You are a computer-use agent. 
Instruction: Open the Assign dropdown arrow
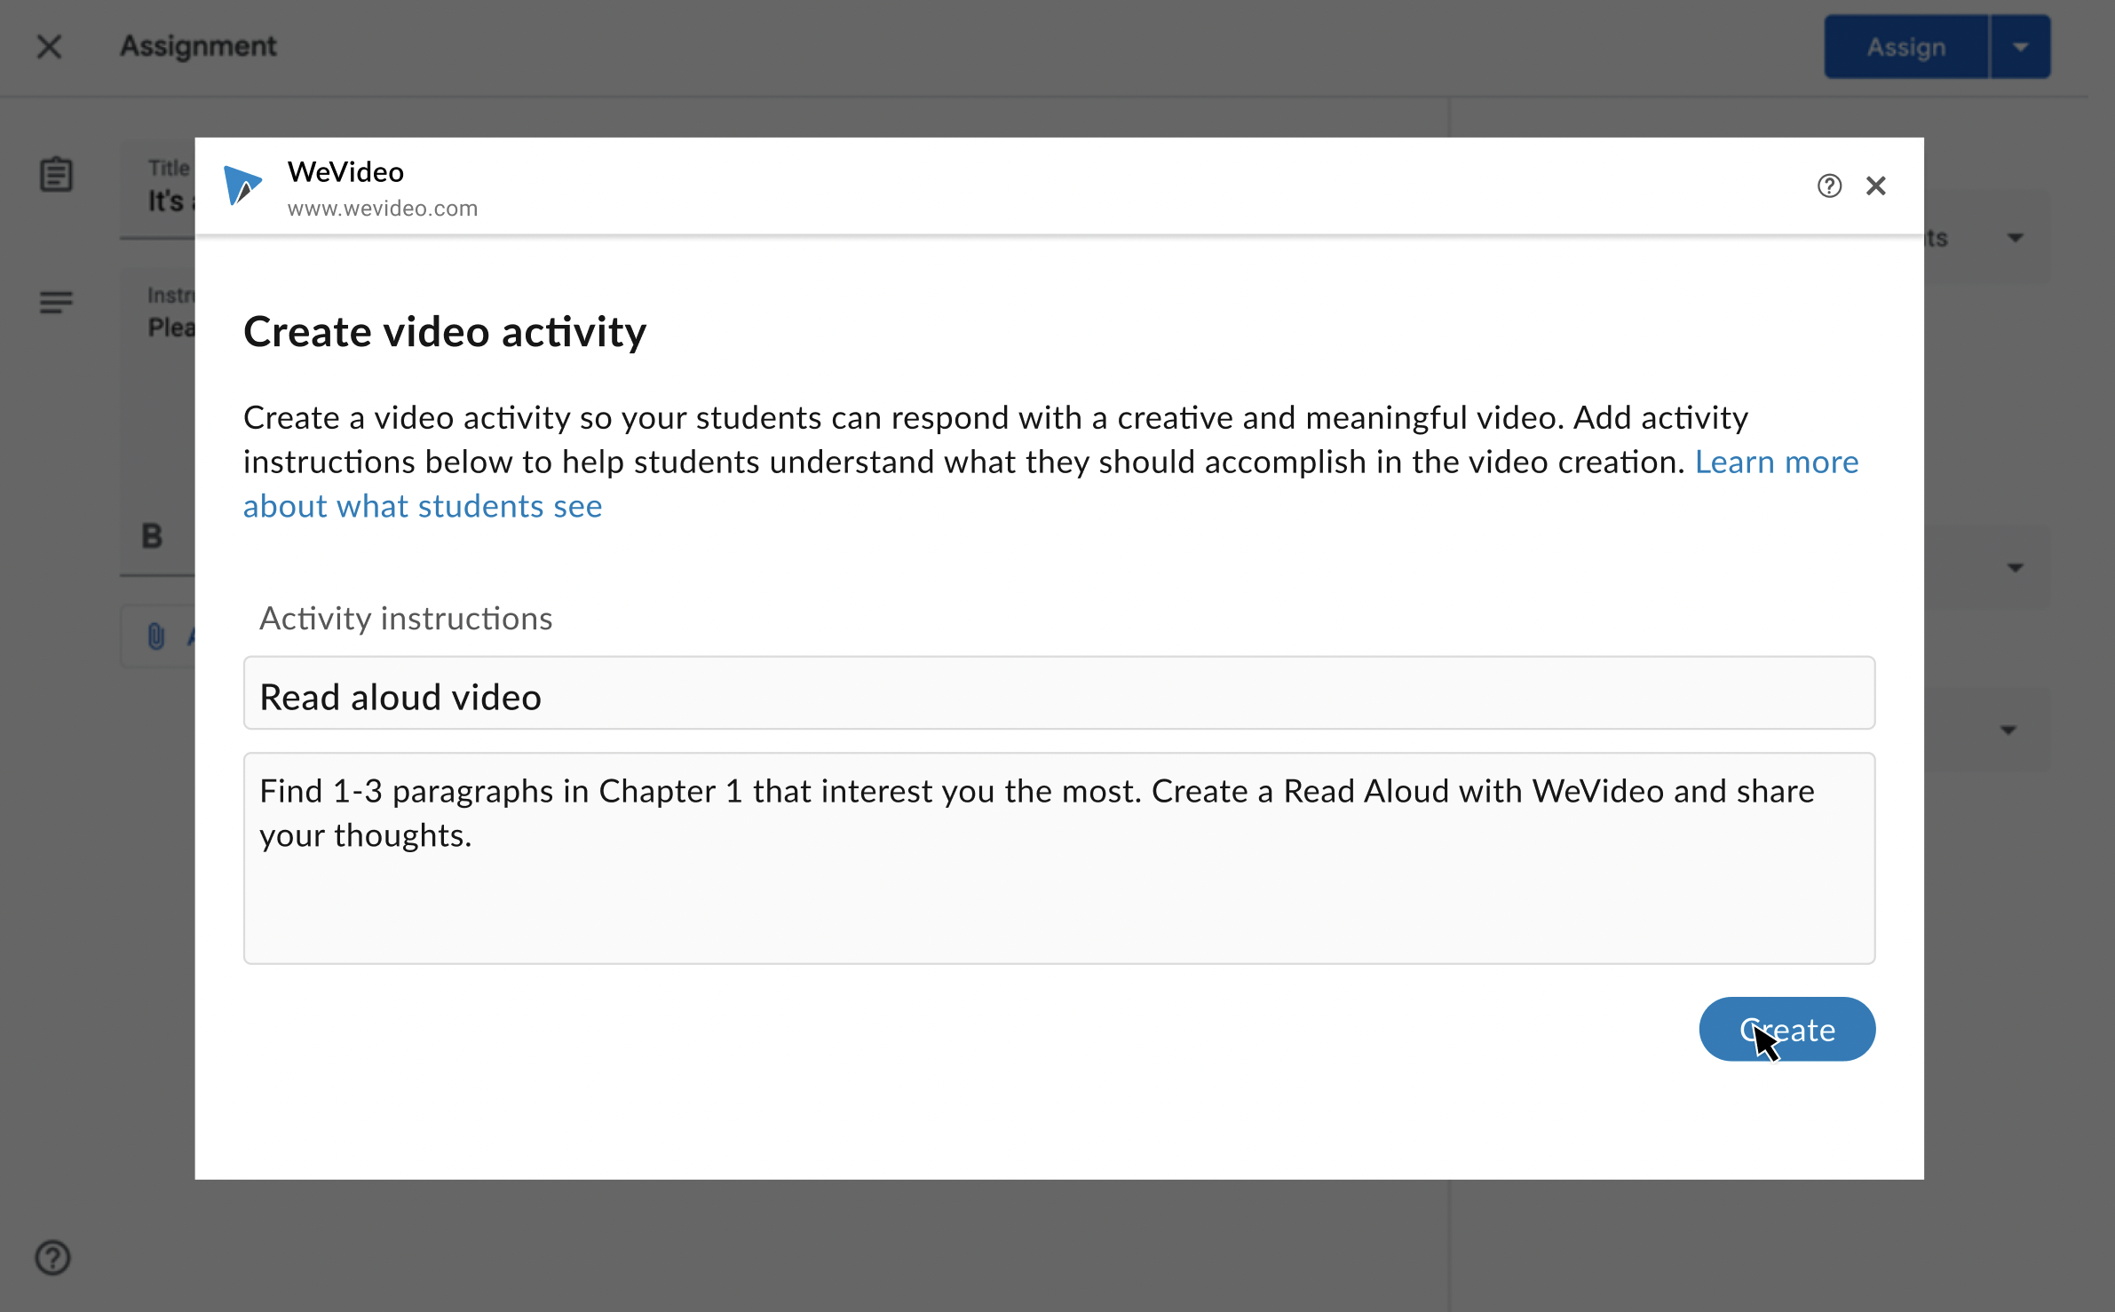pyautogui.click(x=2020, y=46)
